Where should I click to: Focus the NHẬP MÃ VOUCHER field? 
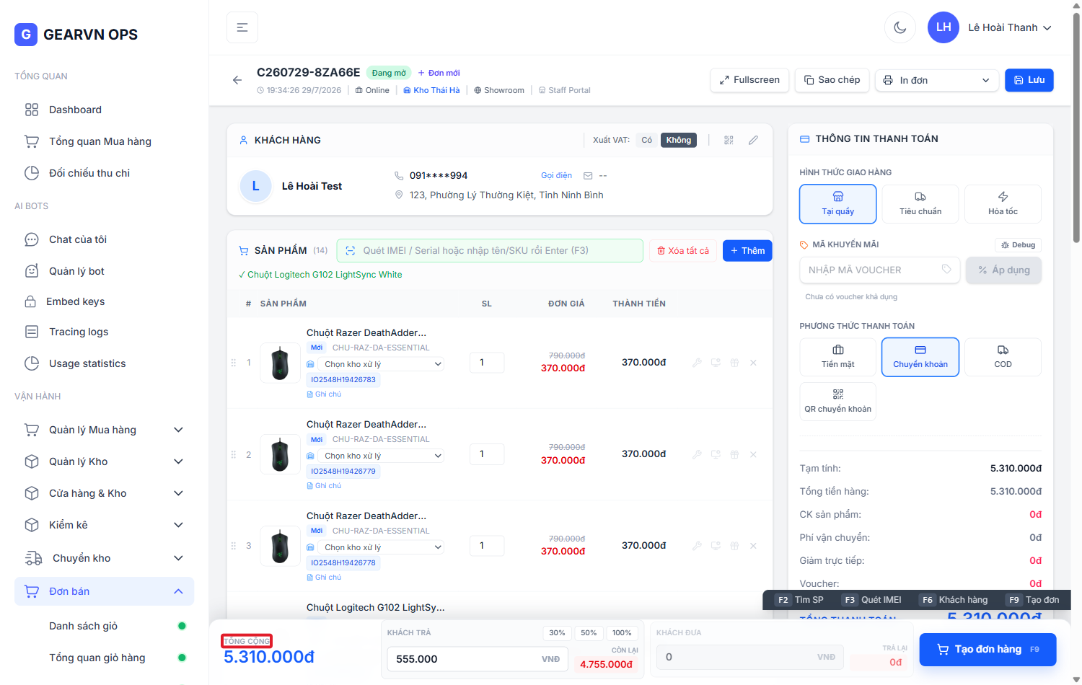pyautogui.click(x=879, y=270)
